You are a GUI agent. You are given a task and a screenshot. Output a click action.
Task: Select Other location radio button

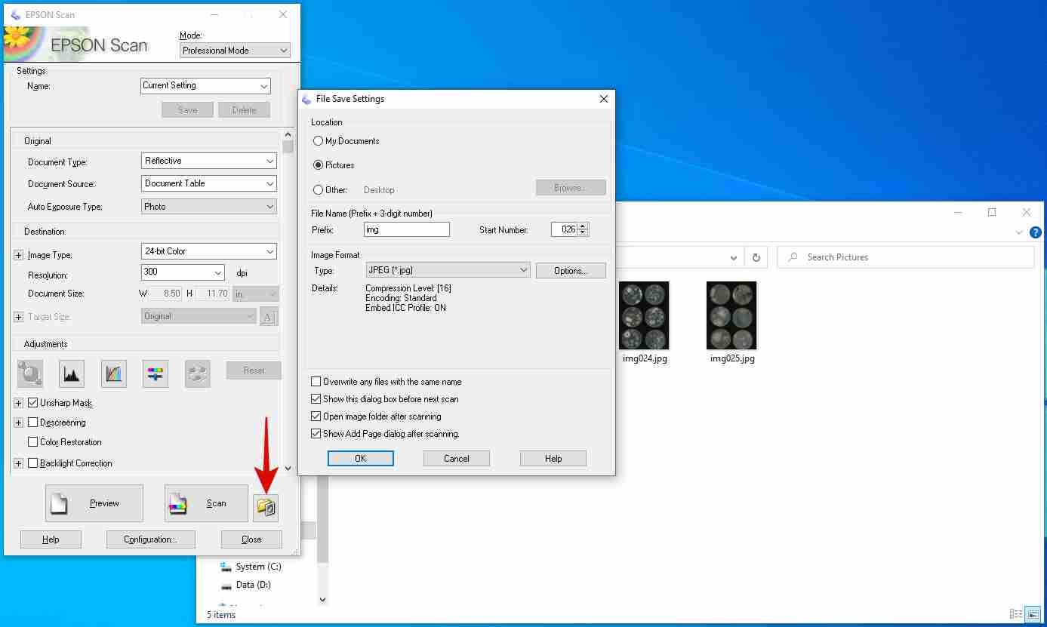coord(319,190)
